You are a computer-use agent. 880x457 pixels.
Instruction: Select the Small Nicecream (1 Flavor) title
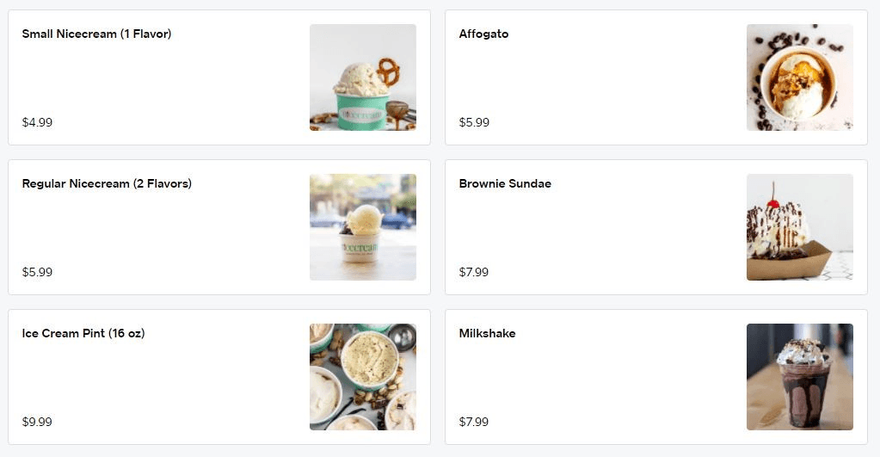96,34
